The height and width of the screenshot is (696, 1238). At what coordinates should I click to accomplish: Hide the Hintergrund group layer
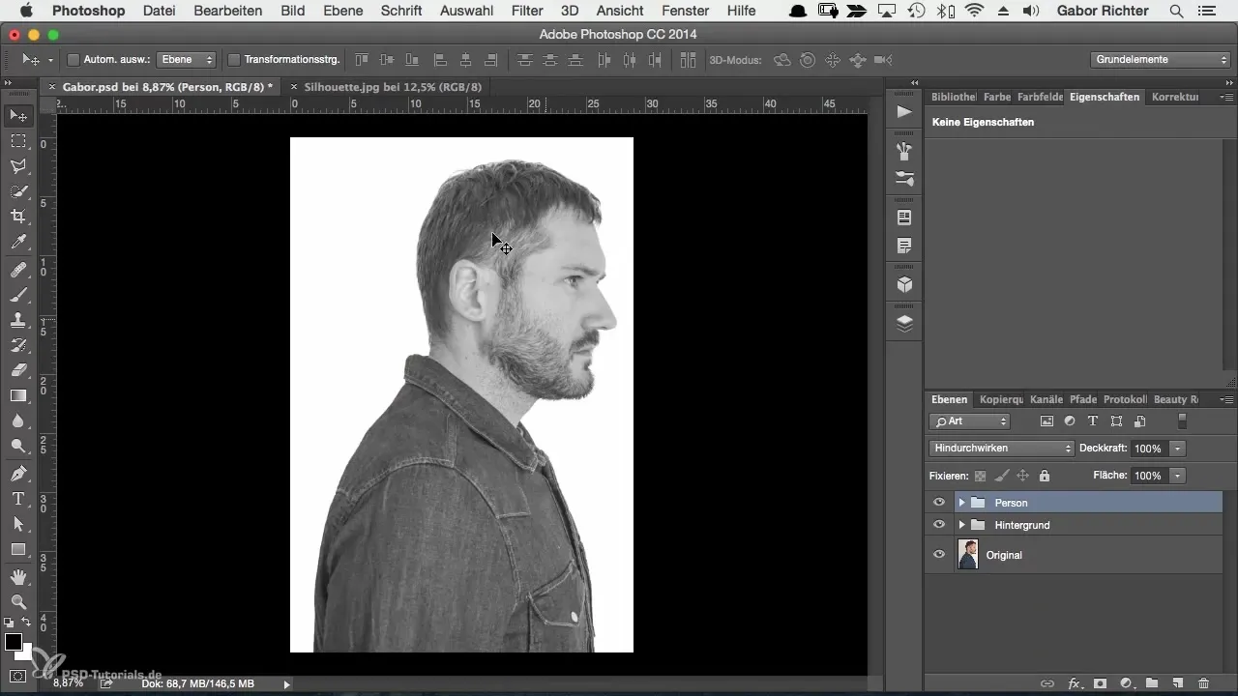(938, 525)
